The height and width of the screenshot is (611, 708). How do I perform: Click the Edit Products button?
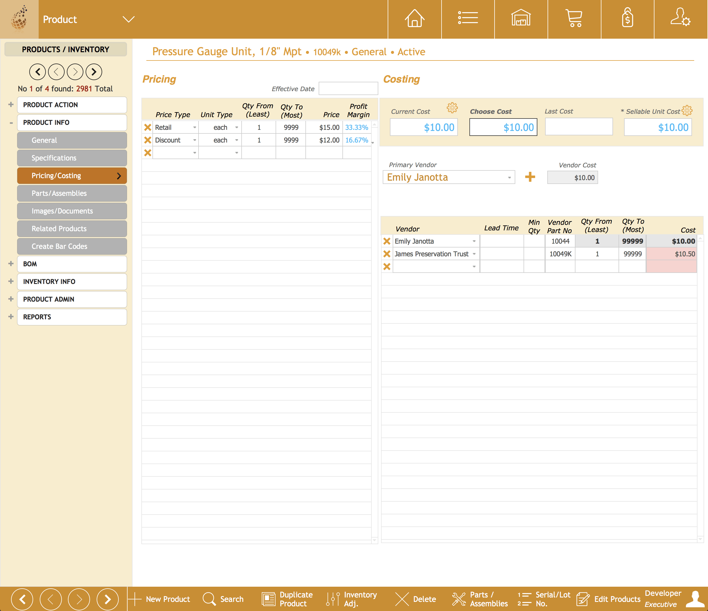609,599
